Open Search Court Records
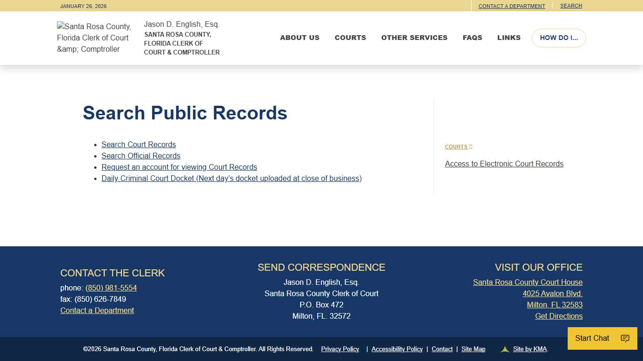The image size is (643, 361). click(138, 144)
